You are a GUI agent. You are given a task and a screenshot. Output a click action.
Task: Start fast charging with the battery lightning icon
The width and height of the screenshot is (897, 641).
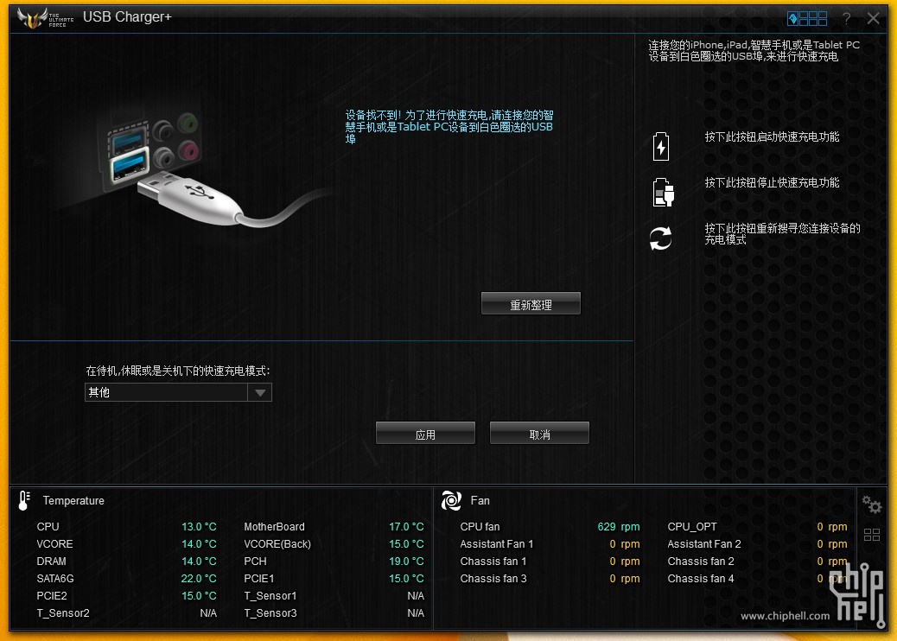661,146
